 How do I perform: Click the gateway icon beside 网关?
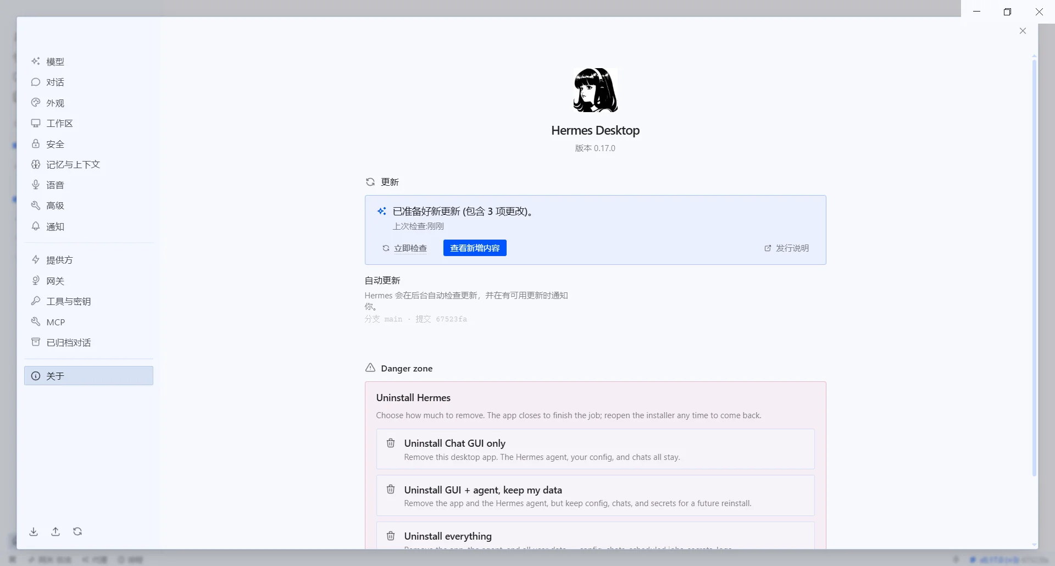(x=36, y=280)
